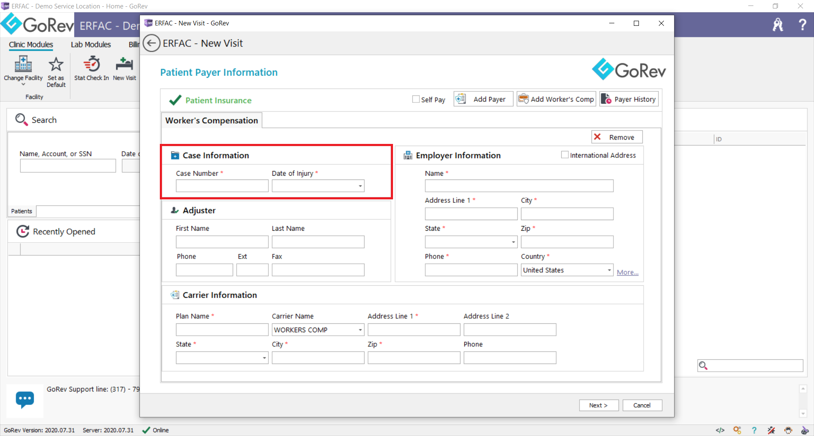This screenshot has width=814, height=436.
Task: Switch to the Lab Modules tab
Action: tap(91, 44)
